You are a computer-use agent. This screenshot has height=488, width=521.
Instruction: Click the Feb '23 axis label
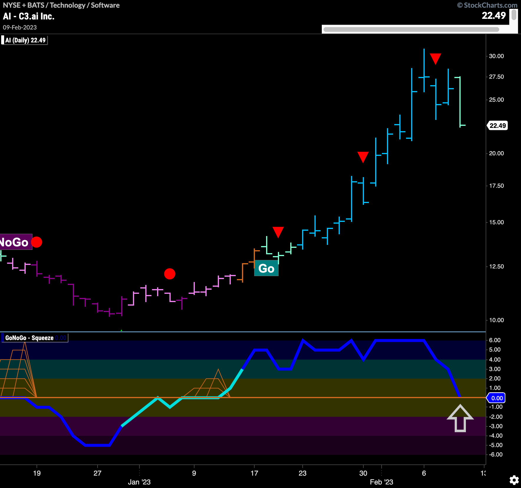pyautogui.click(x=382, y=482)
